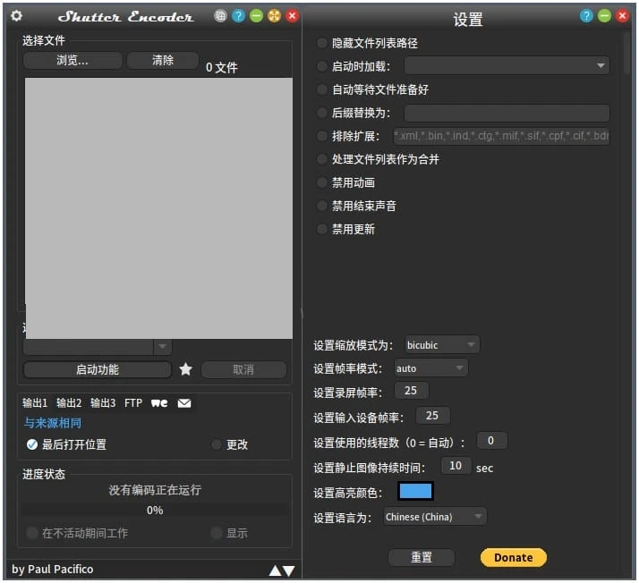The image size is (639, 583).
Task: Switch to the FTP output tab
Action: (133, 403)
